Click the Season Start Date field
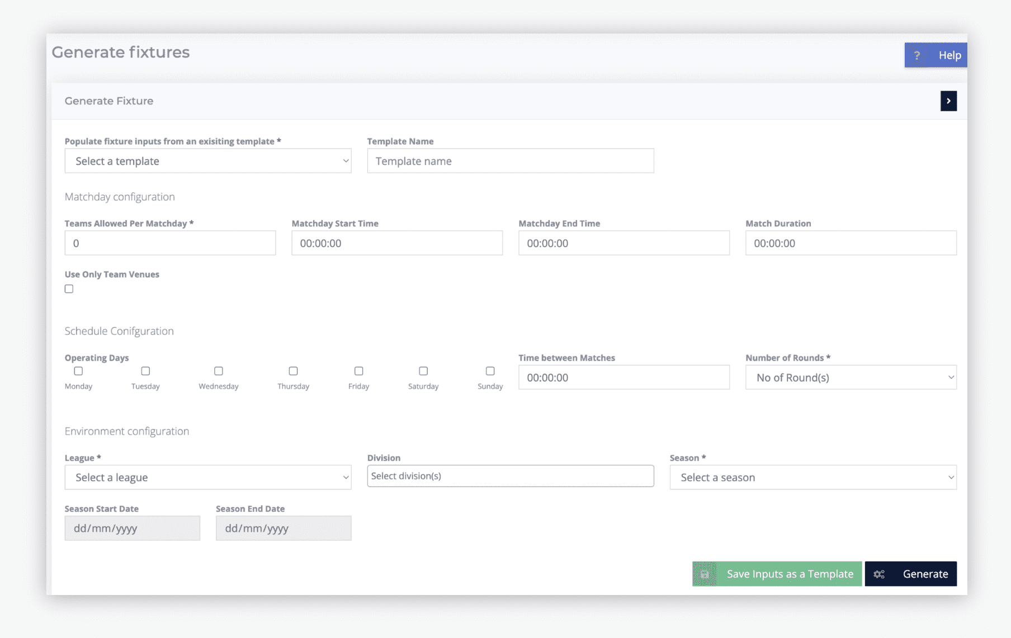1011x638 pixels. 132,528
